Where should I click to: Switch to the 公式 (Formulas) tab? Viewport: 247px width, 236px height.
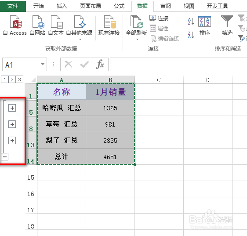tap(119, 6)
